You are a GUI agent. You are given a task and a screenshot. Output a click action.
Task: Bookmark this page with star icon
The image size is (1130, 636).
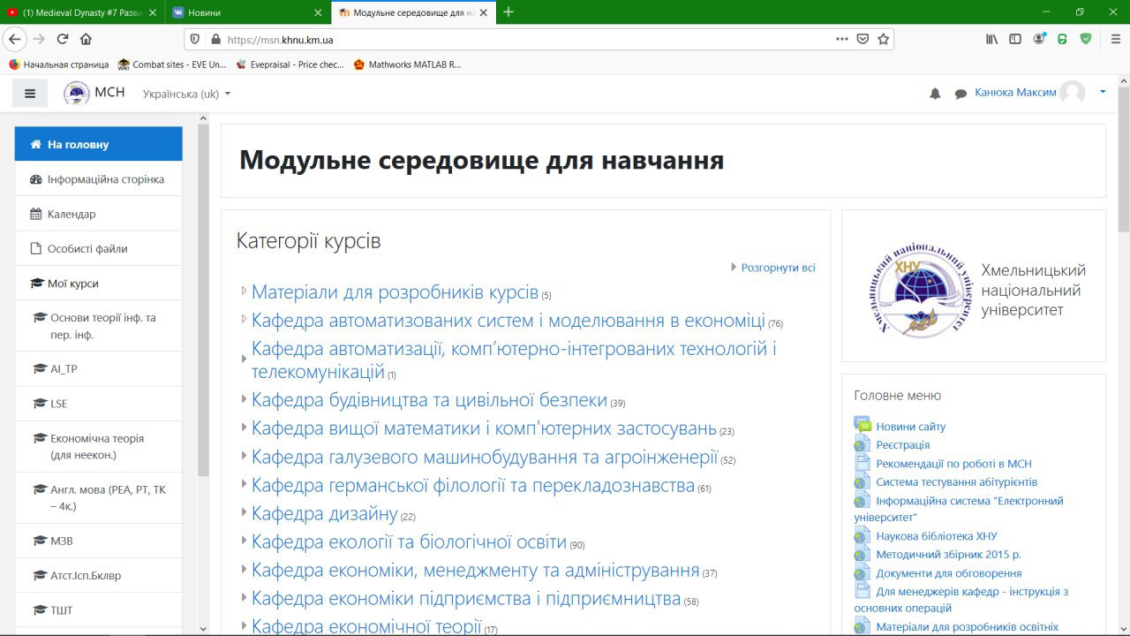[883, 39]
